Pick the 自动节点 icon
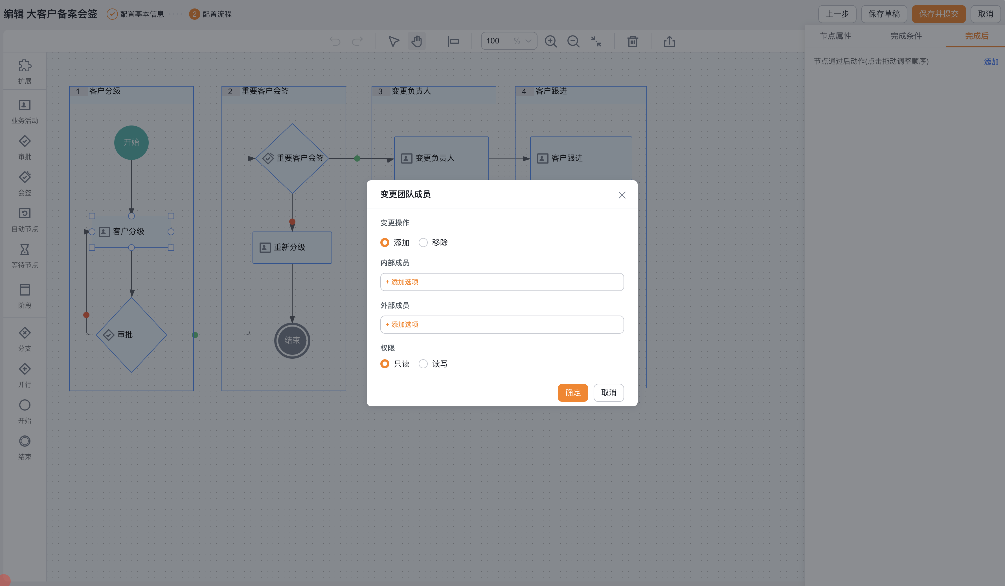 [25, 213]
